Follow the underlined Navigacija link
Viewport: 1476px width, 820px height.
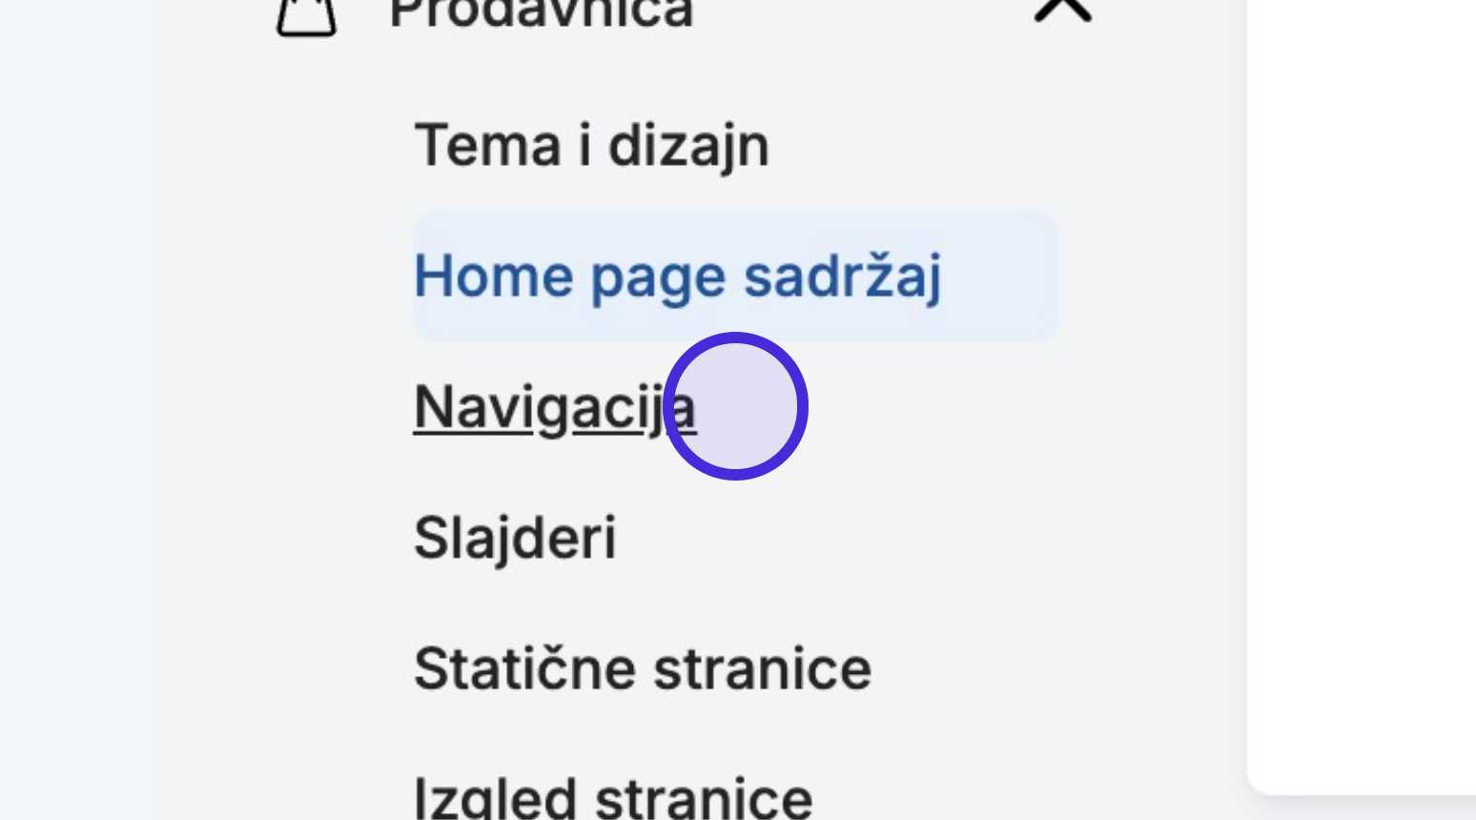point(555,407)
